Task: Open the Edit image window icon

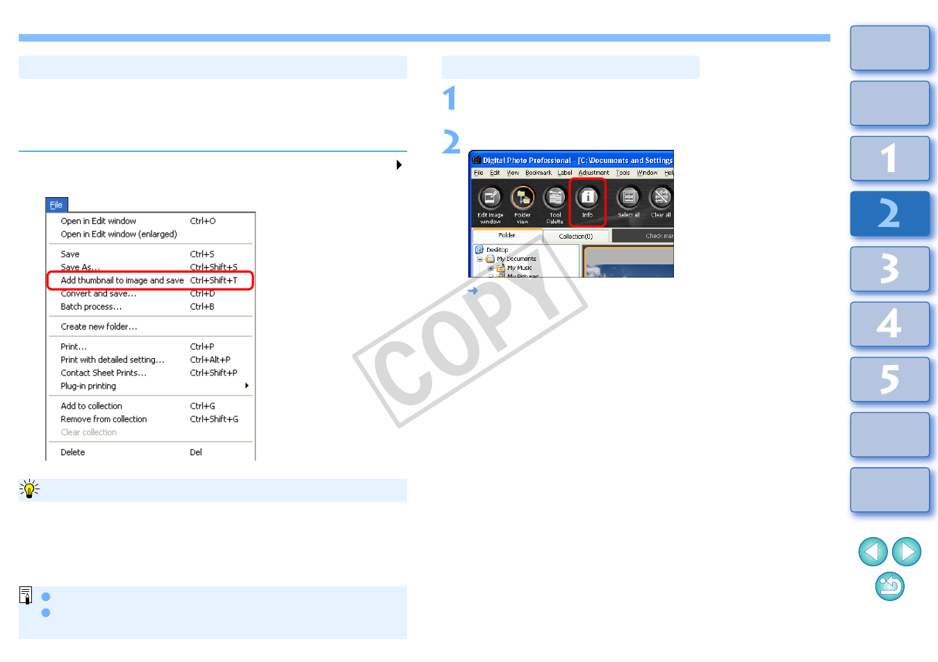Action: click(490, 198)
